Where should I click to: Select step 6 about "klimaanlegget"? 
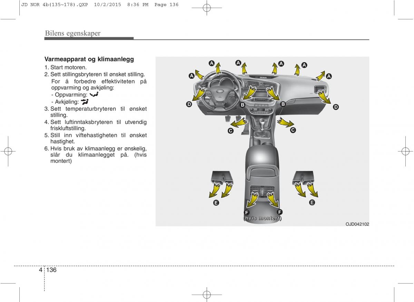tap(96, 155)
